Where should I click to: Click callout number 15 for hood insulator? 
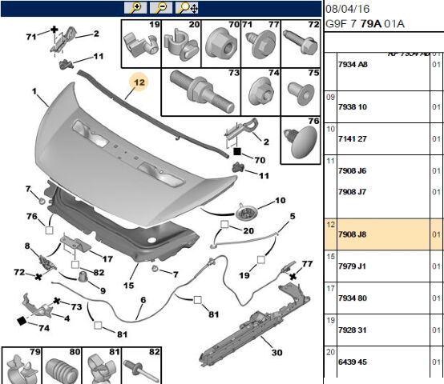pyautogui.click(x=128, y=286)
